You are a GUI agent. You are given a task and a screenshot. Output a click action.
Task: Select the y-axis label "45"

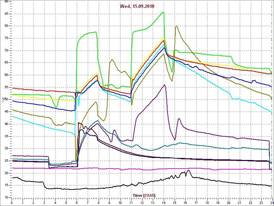point(6,112)
